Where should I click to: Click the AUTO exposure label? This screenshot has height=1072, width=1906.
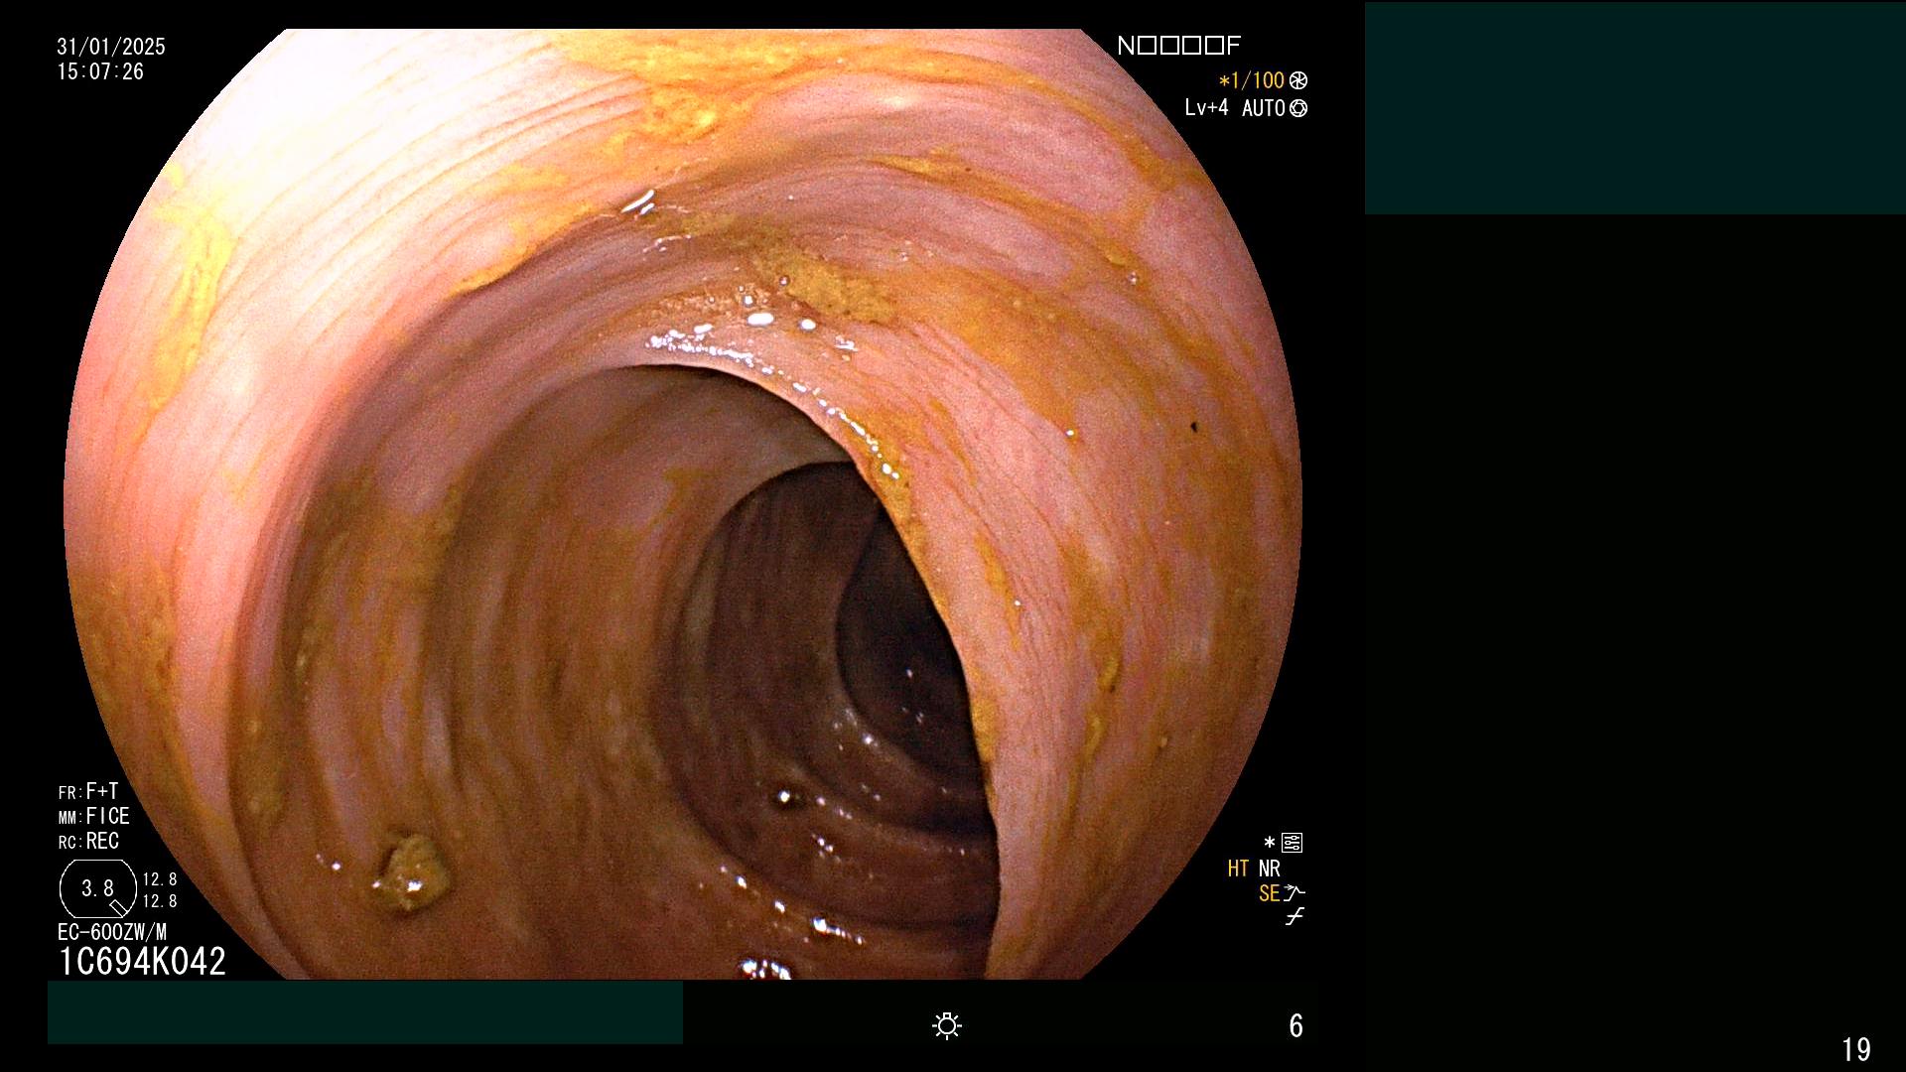point(1263,108)
